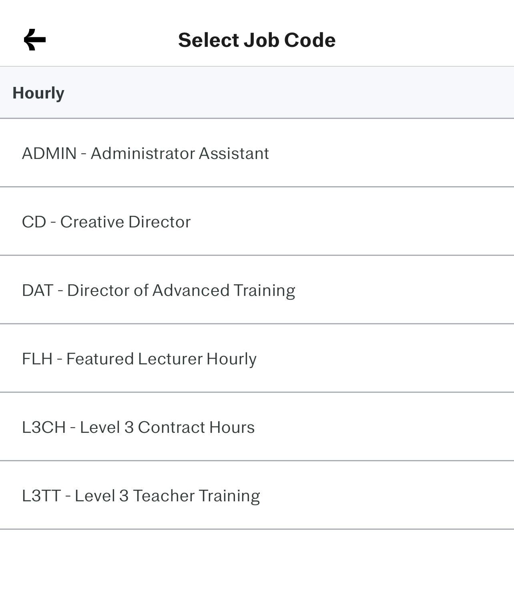
Task: Return to previous screen via left arrow
Action: (35, 40)
